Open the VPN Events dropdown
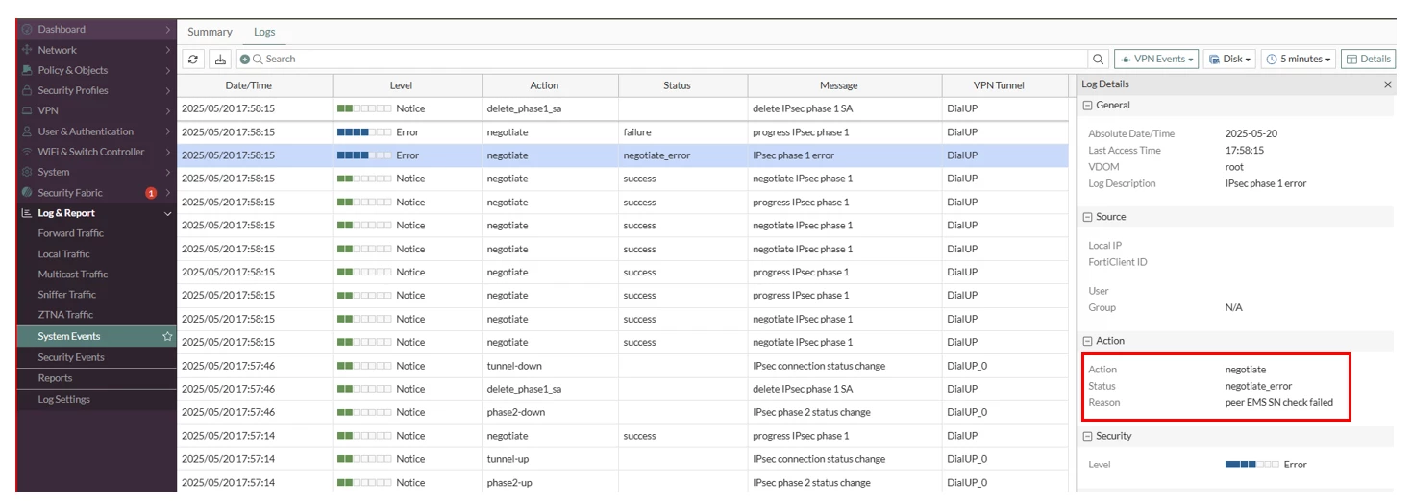 (1156, 60)
